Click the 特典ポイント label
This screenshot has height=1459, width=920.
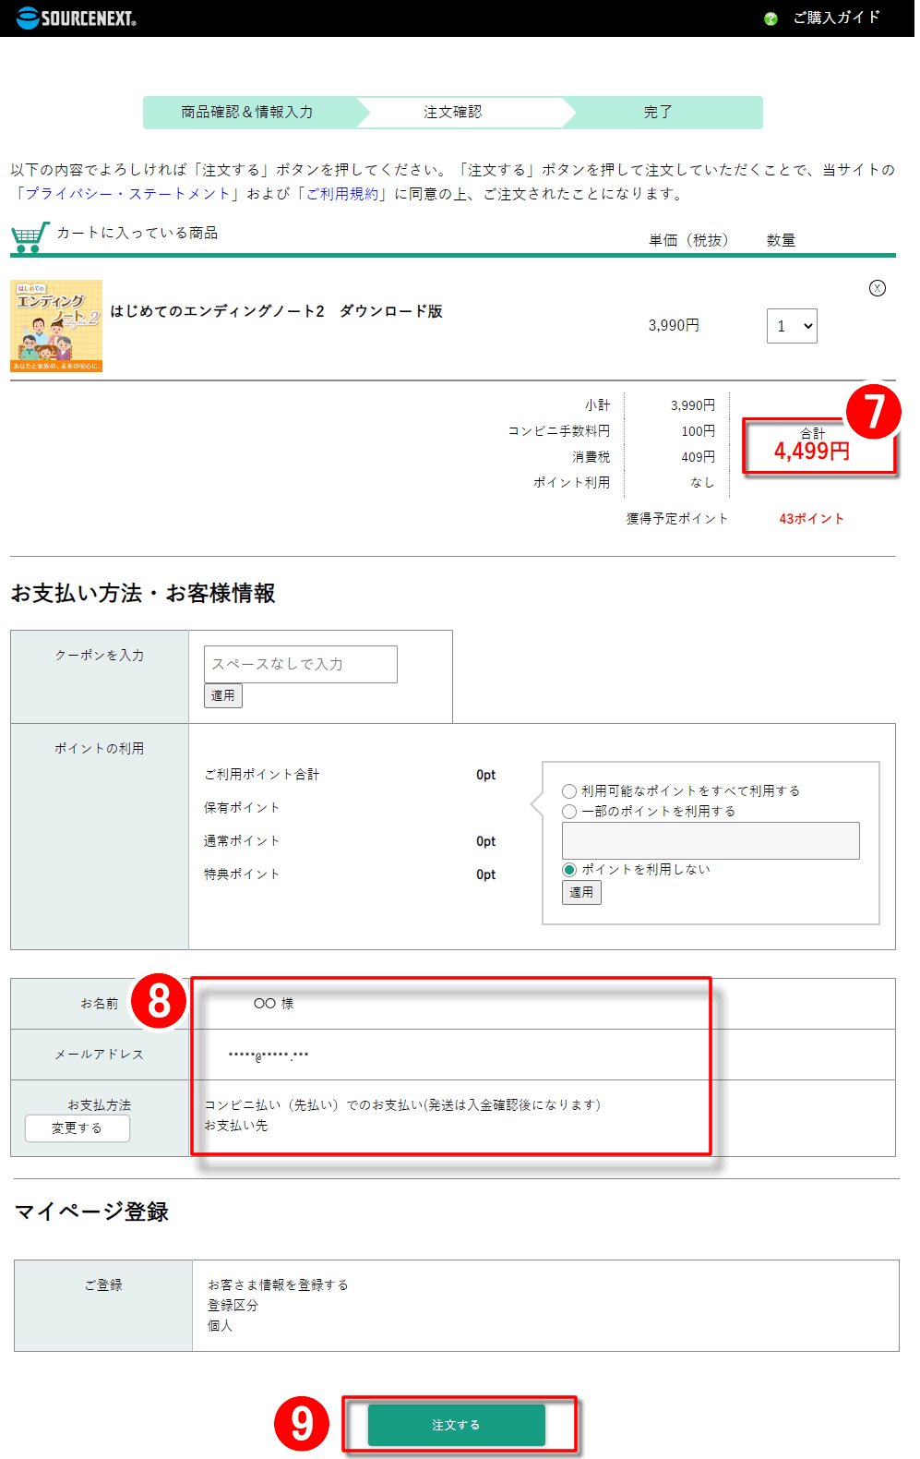242,874
